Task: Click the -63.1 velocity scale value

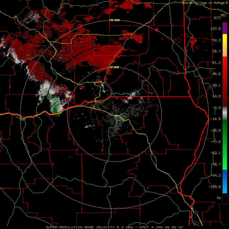Action: (216, 153)
